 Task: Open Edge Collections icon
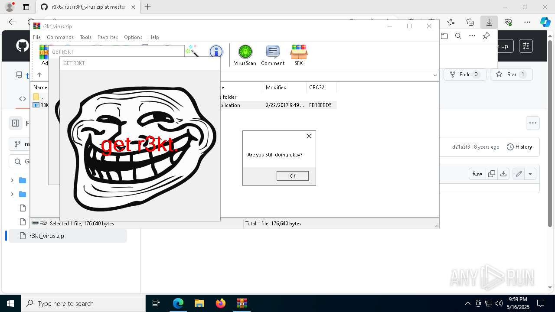pyautogui.click(x=470, y=22)
